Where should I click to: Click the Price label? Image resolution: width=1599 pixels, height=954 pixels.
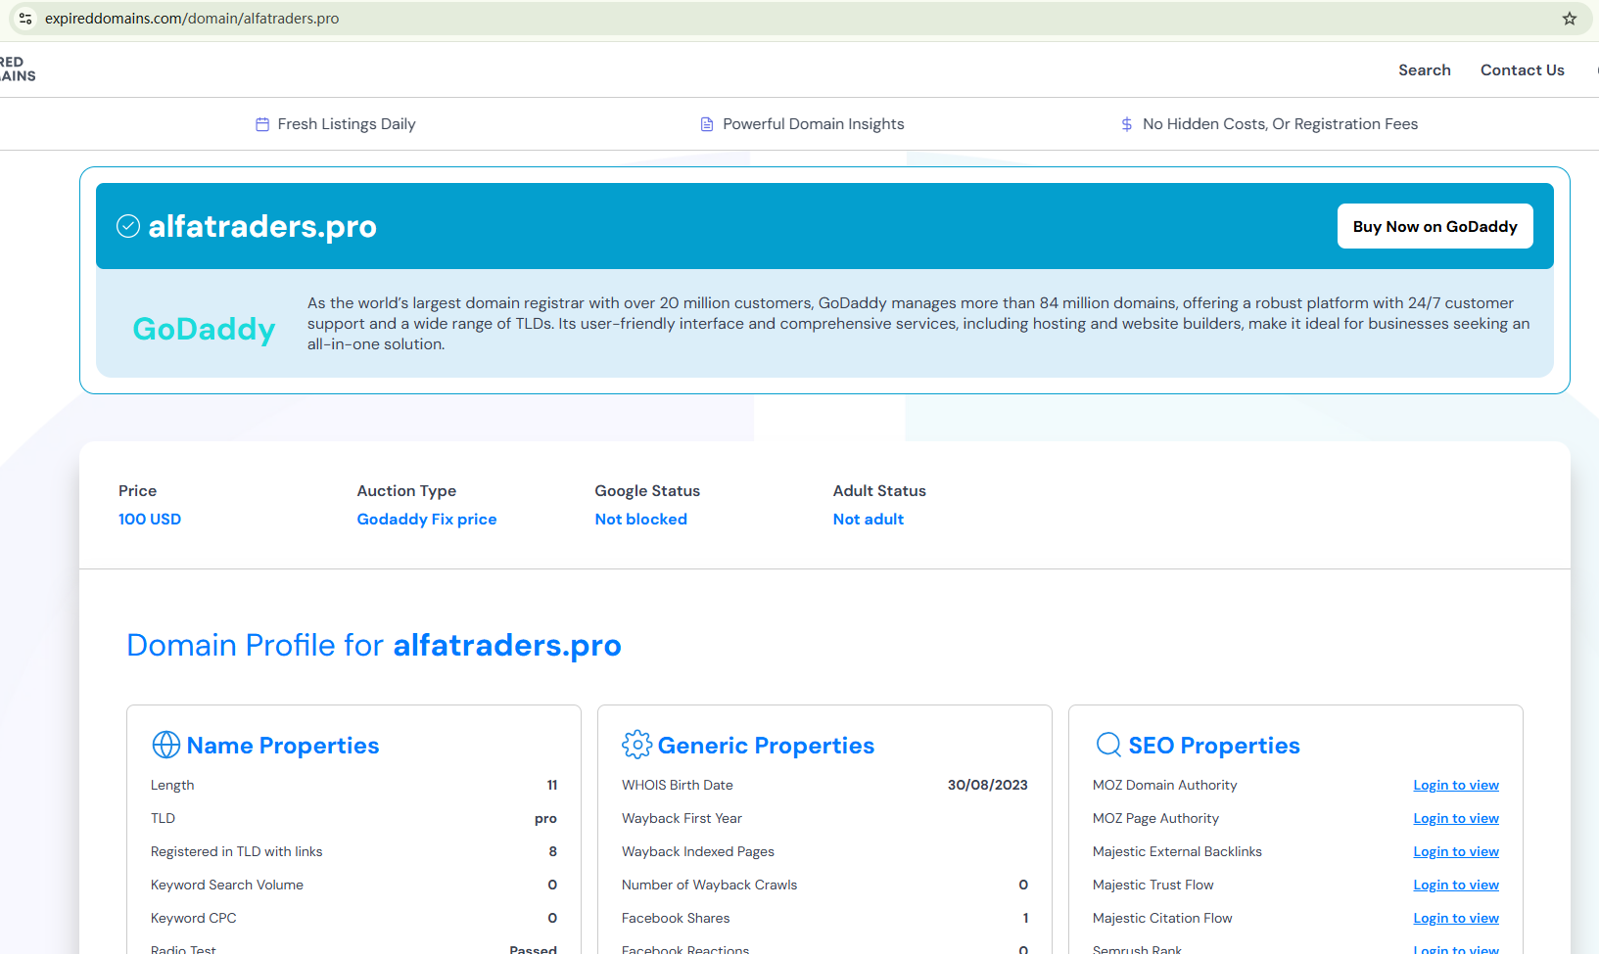(x=138, y=491)
